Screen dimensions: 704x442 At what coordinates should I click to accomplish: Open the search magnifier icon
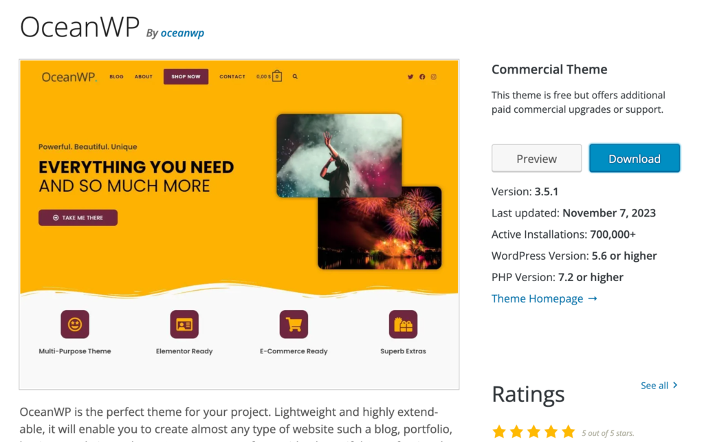pyautogui.click(x=295, y=77)
